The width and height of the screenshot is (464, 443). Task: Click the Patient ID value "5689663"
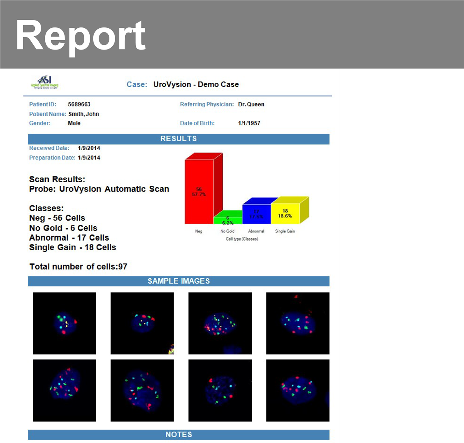pyautogui.click(x=79, y=104)
